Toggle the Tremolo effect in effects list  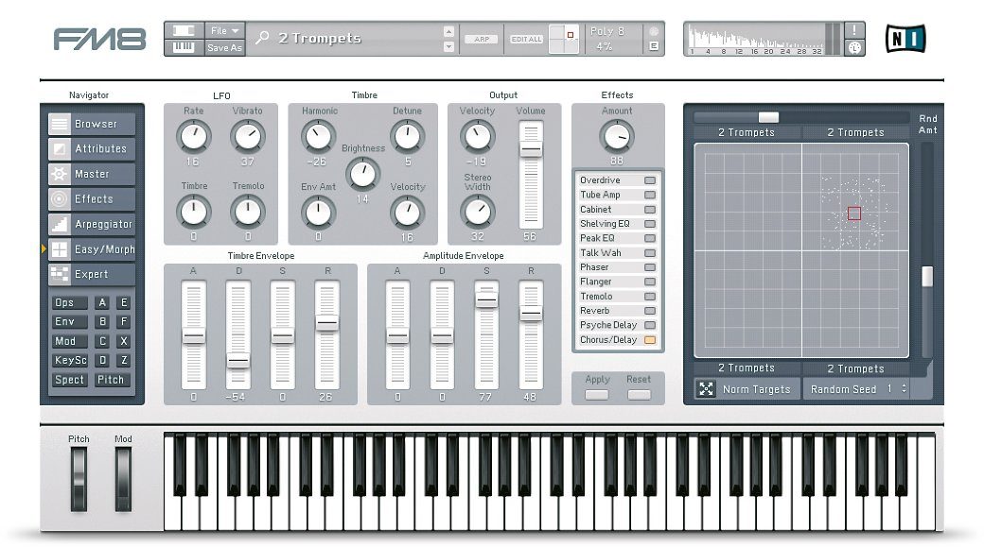[x=649, y=297]
